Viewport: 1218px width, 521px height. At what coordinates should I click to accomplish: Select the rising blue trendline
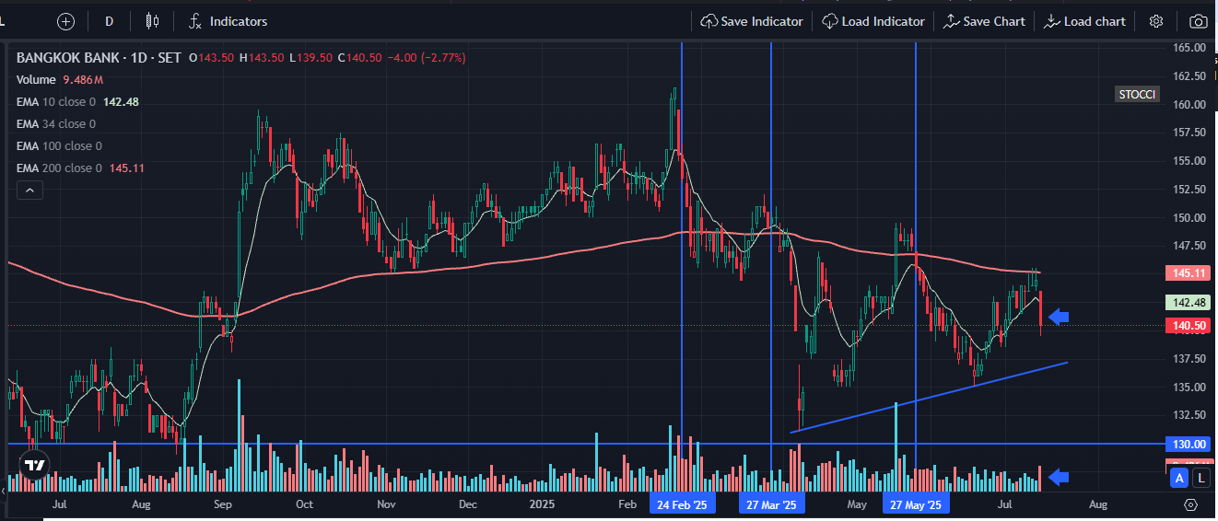coord(929,397)
